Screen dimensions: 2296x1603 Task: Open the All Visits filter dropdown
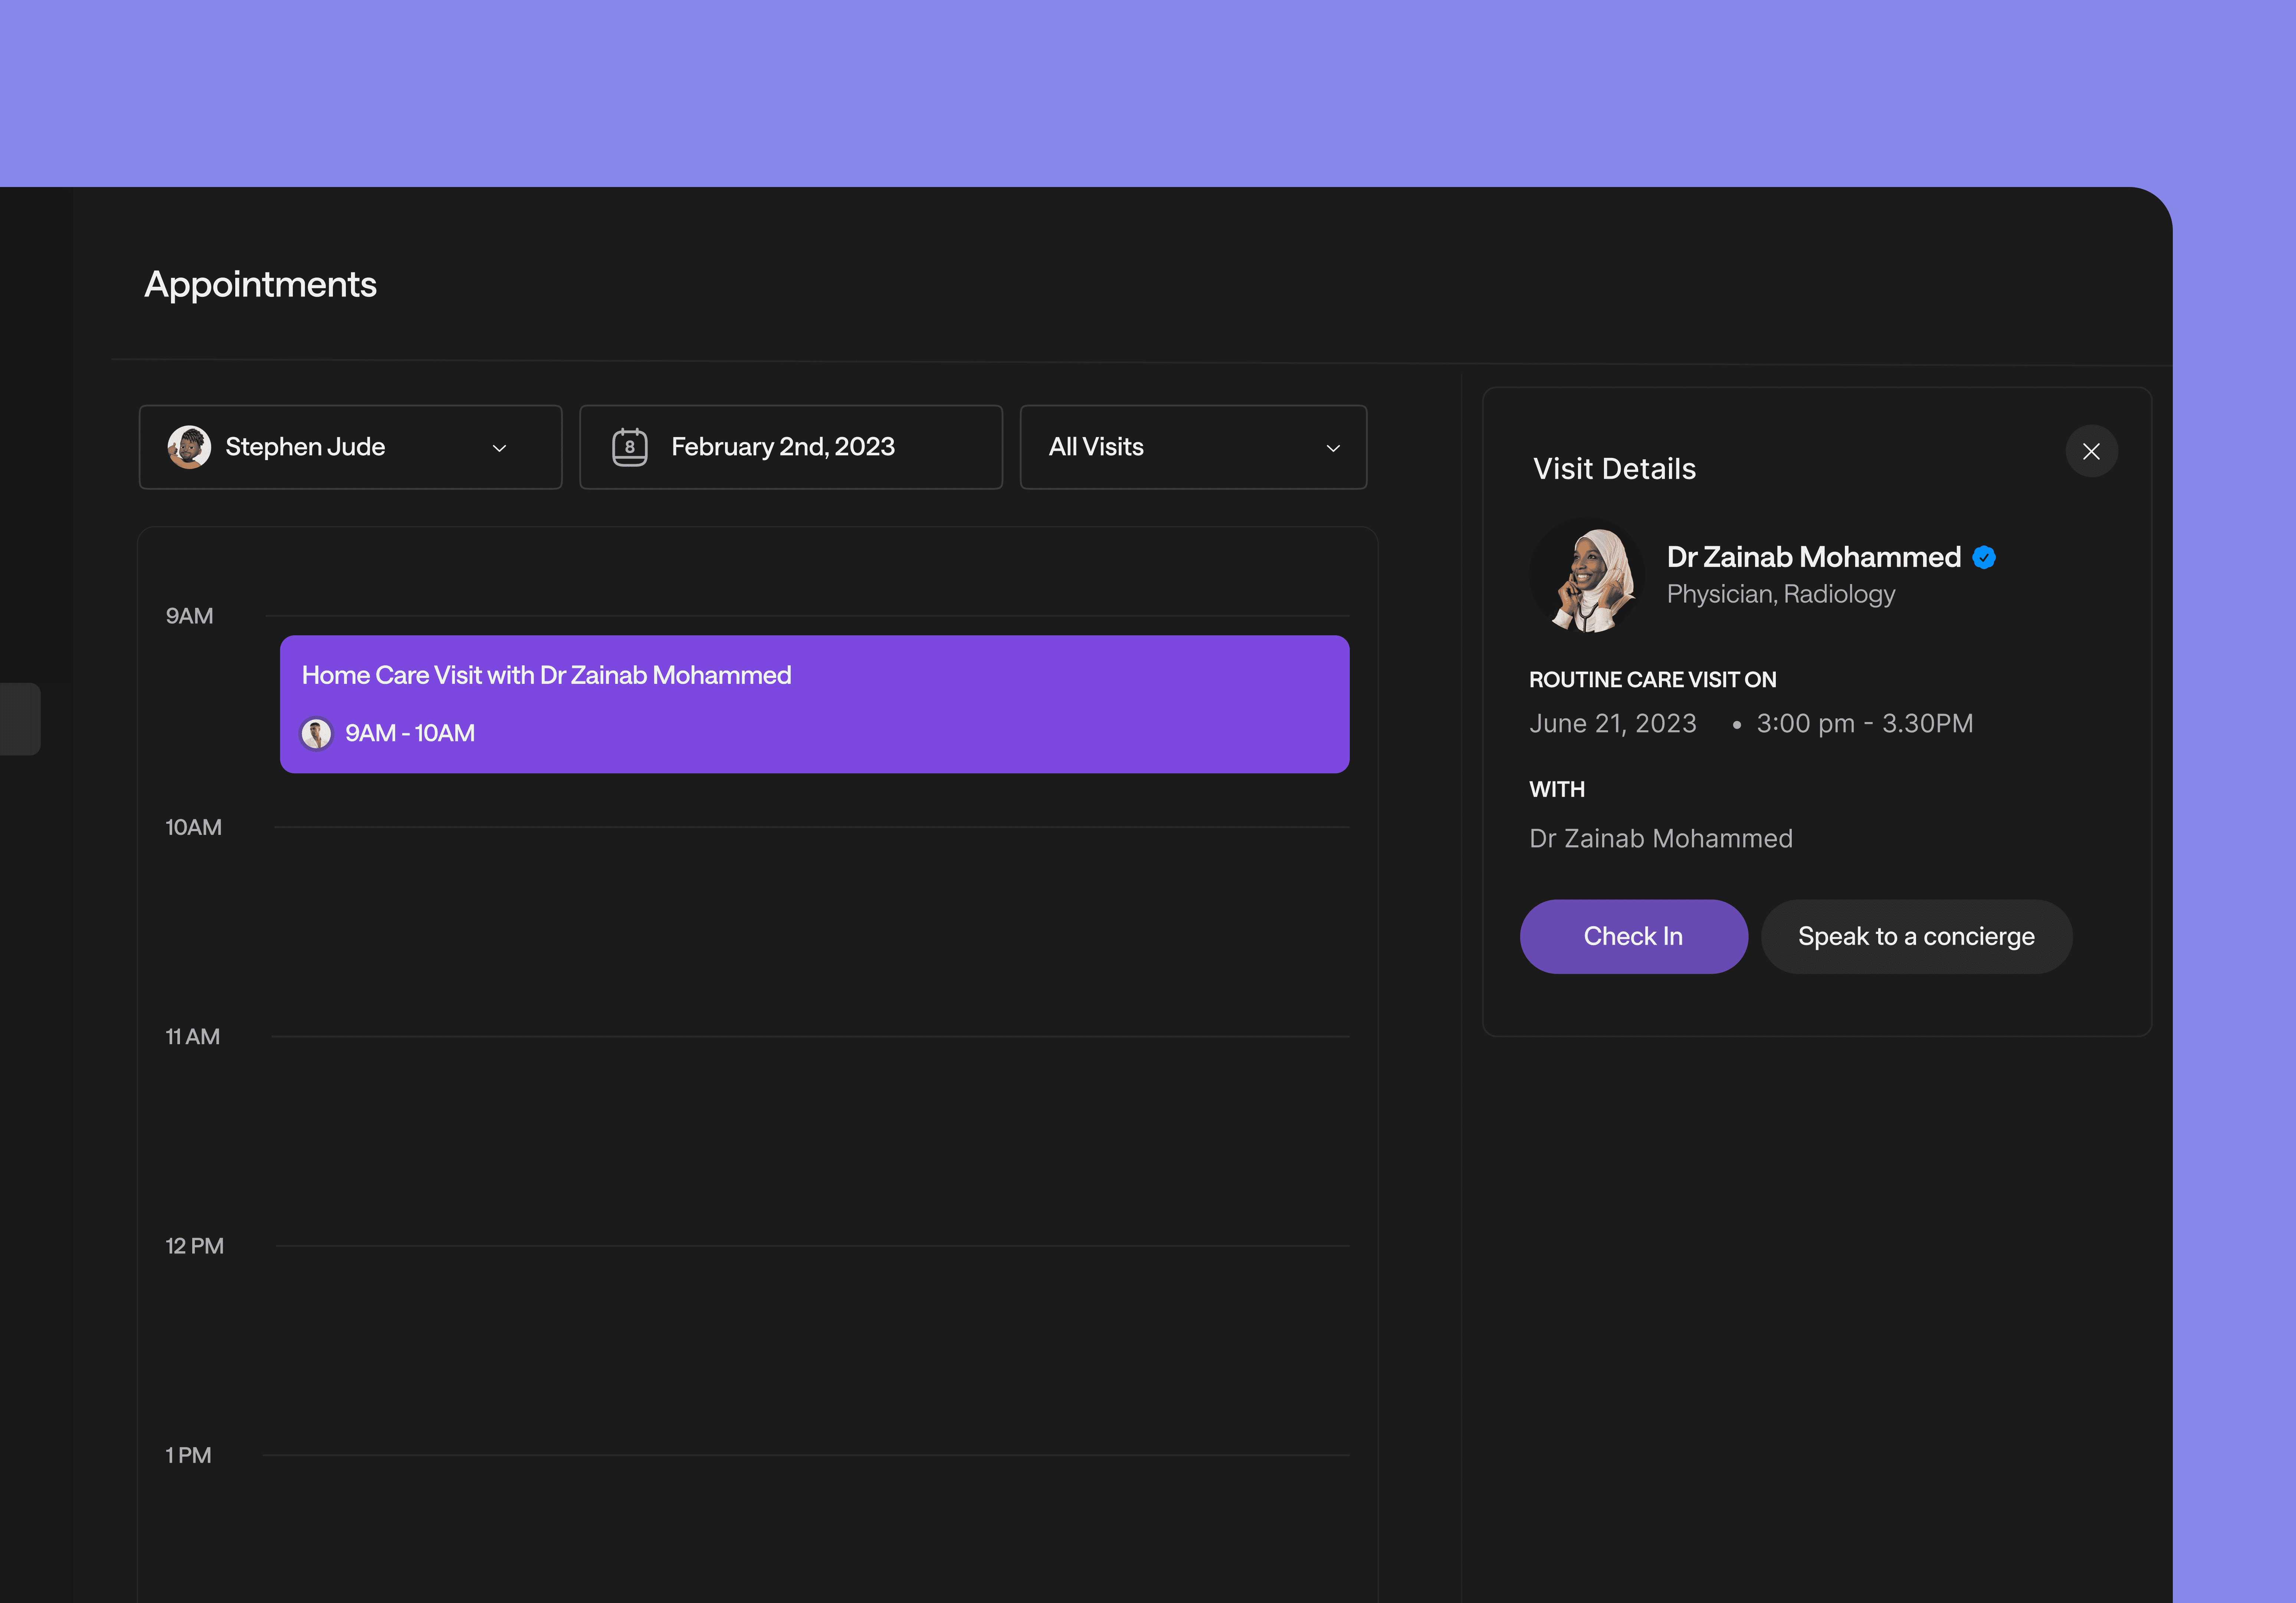(1192, 447)
